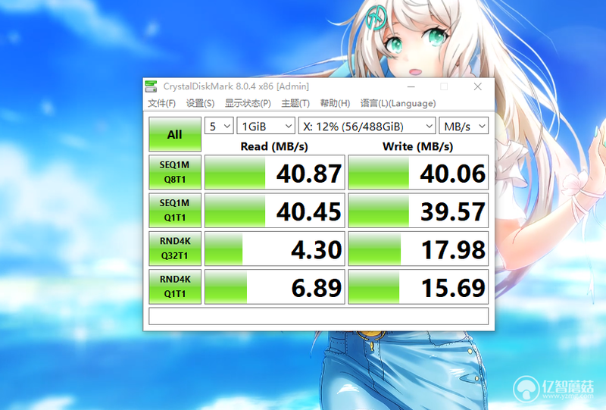The width and height of the screenshot is (606, 410).
Task: Open the 显示状态(P) menu
Action: pyautogui.click(x=248, y=103)
